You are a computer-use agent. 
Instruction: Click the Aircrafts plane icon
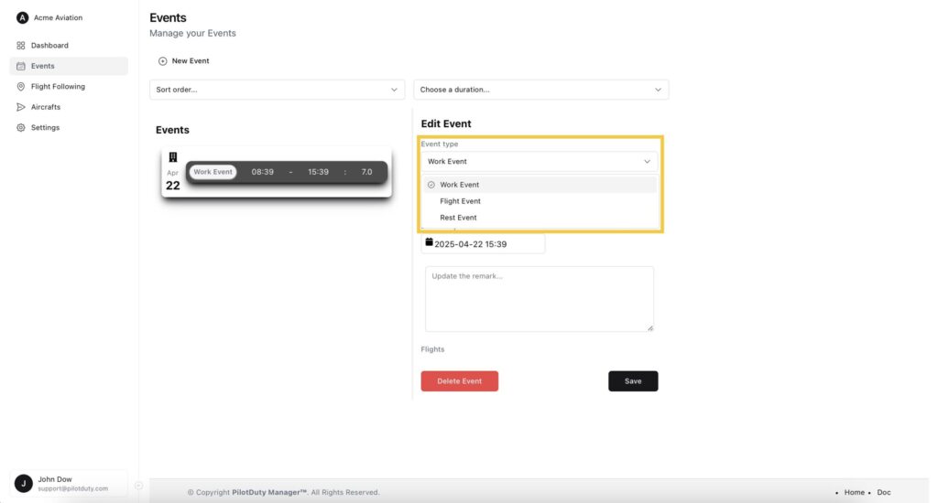click(21, 107)
